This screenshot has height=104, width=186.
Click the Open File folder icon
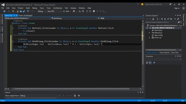tap(18, 11)
